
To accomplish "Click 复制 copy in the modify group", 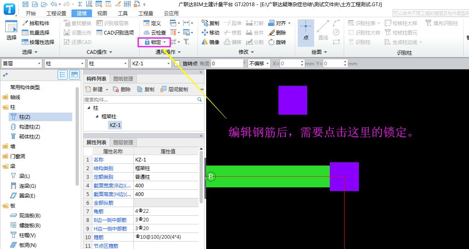I will 211,23.
